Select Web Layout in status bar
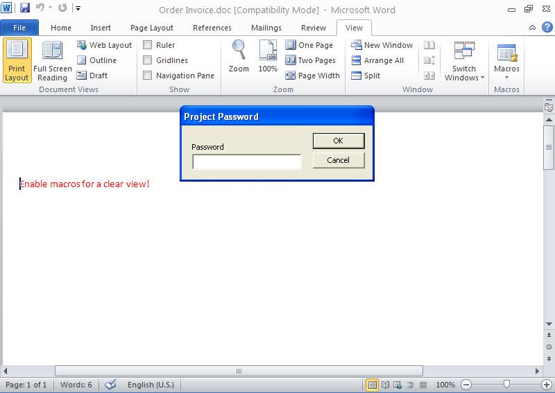The width and height of the screenshot is (555, 393). 398,385
